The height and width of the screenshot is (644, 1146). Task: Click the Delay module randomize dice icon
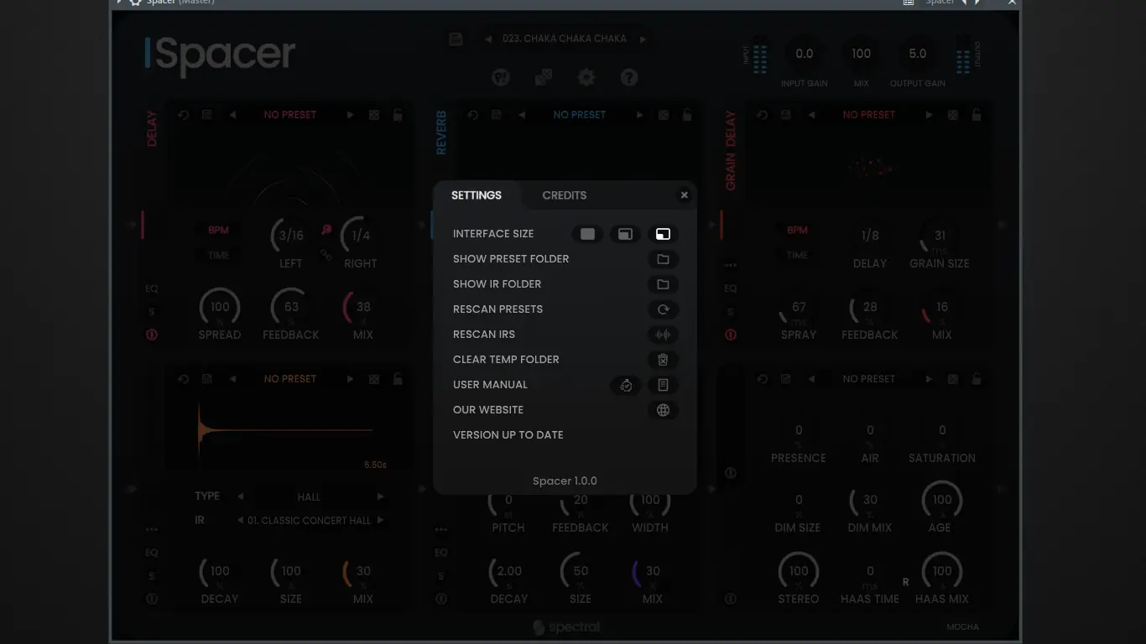(x=374, y=115)
